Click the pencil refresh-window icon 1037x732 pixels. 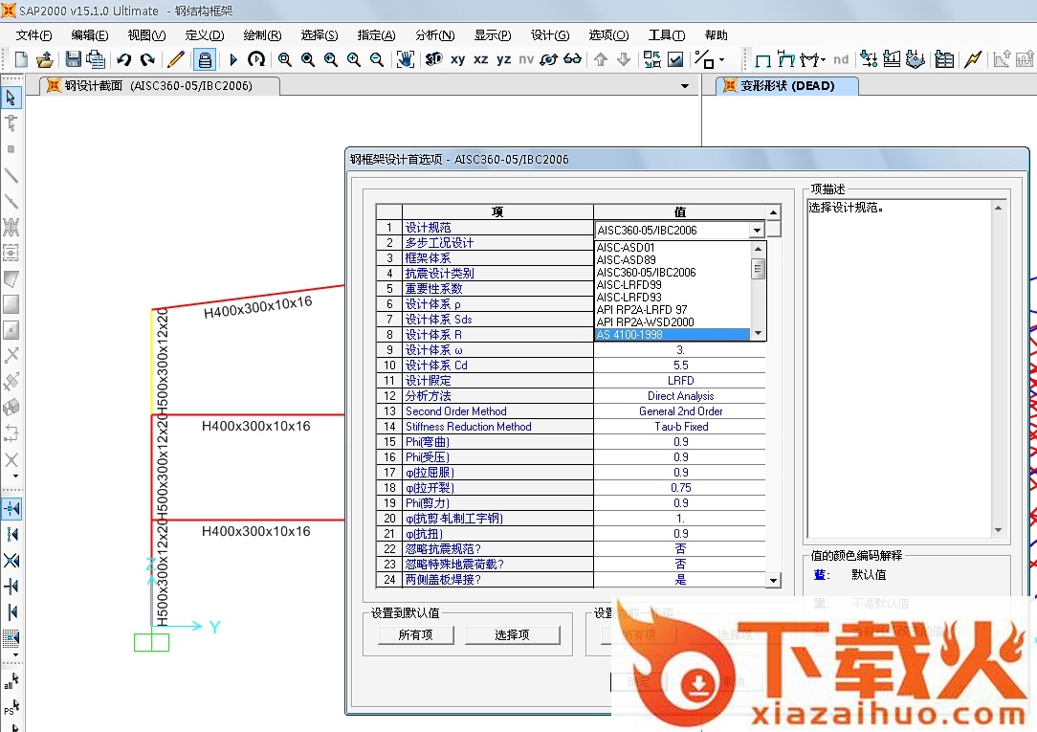pos(176,59)
